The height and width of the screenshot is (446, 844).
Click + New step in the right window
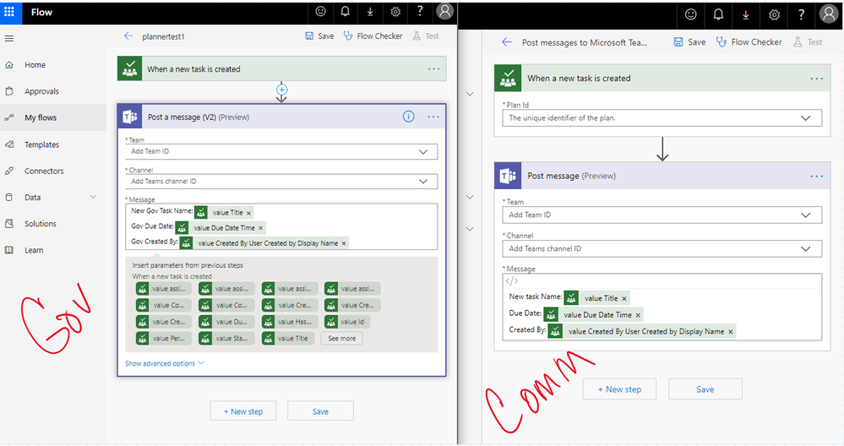click(x=619, y=389)
